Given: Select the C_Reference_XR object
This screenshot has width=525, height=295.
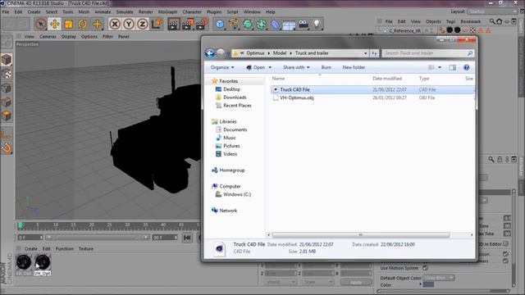Looking at the screenshot, I should point(404,30).
